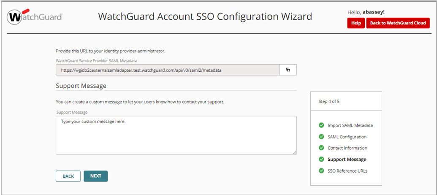Click the Contact Information green checkmark
437x195 pixels.
click(321, 148)
